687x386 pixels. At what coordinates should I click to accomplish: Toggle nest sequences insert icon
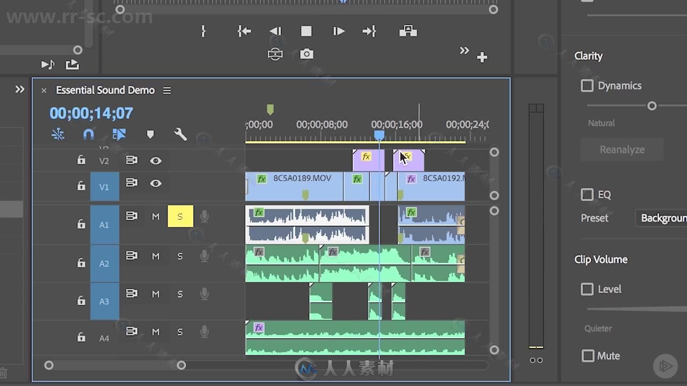pyautogui.click(x=58, y=134)
